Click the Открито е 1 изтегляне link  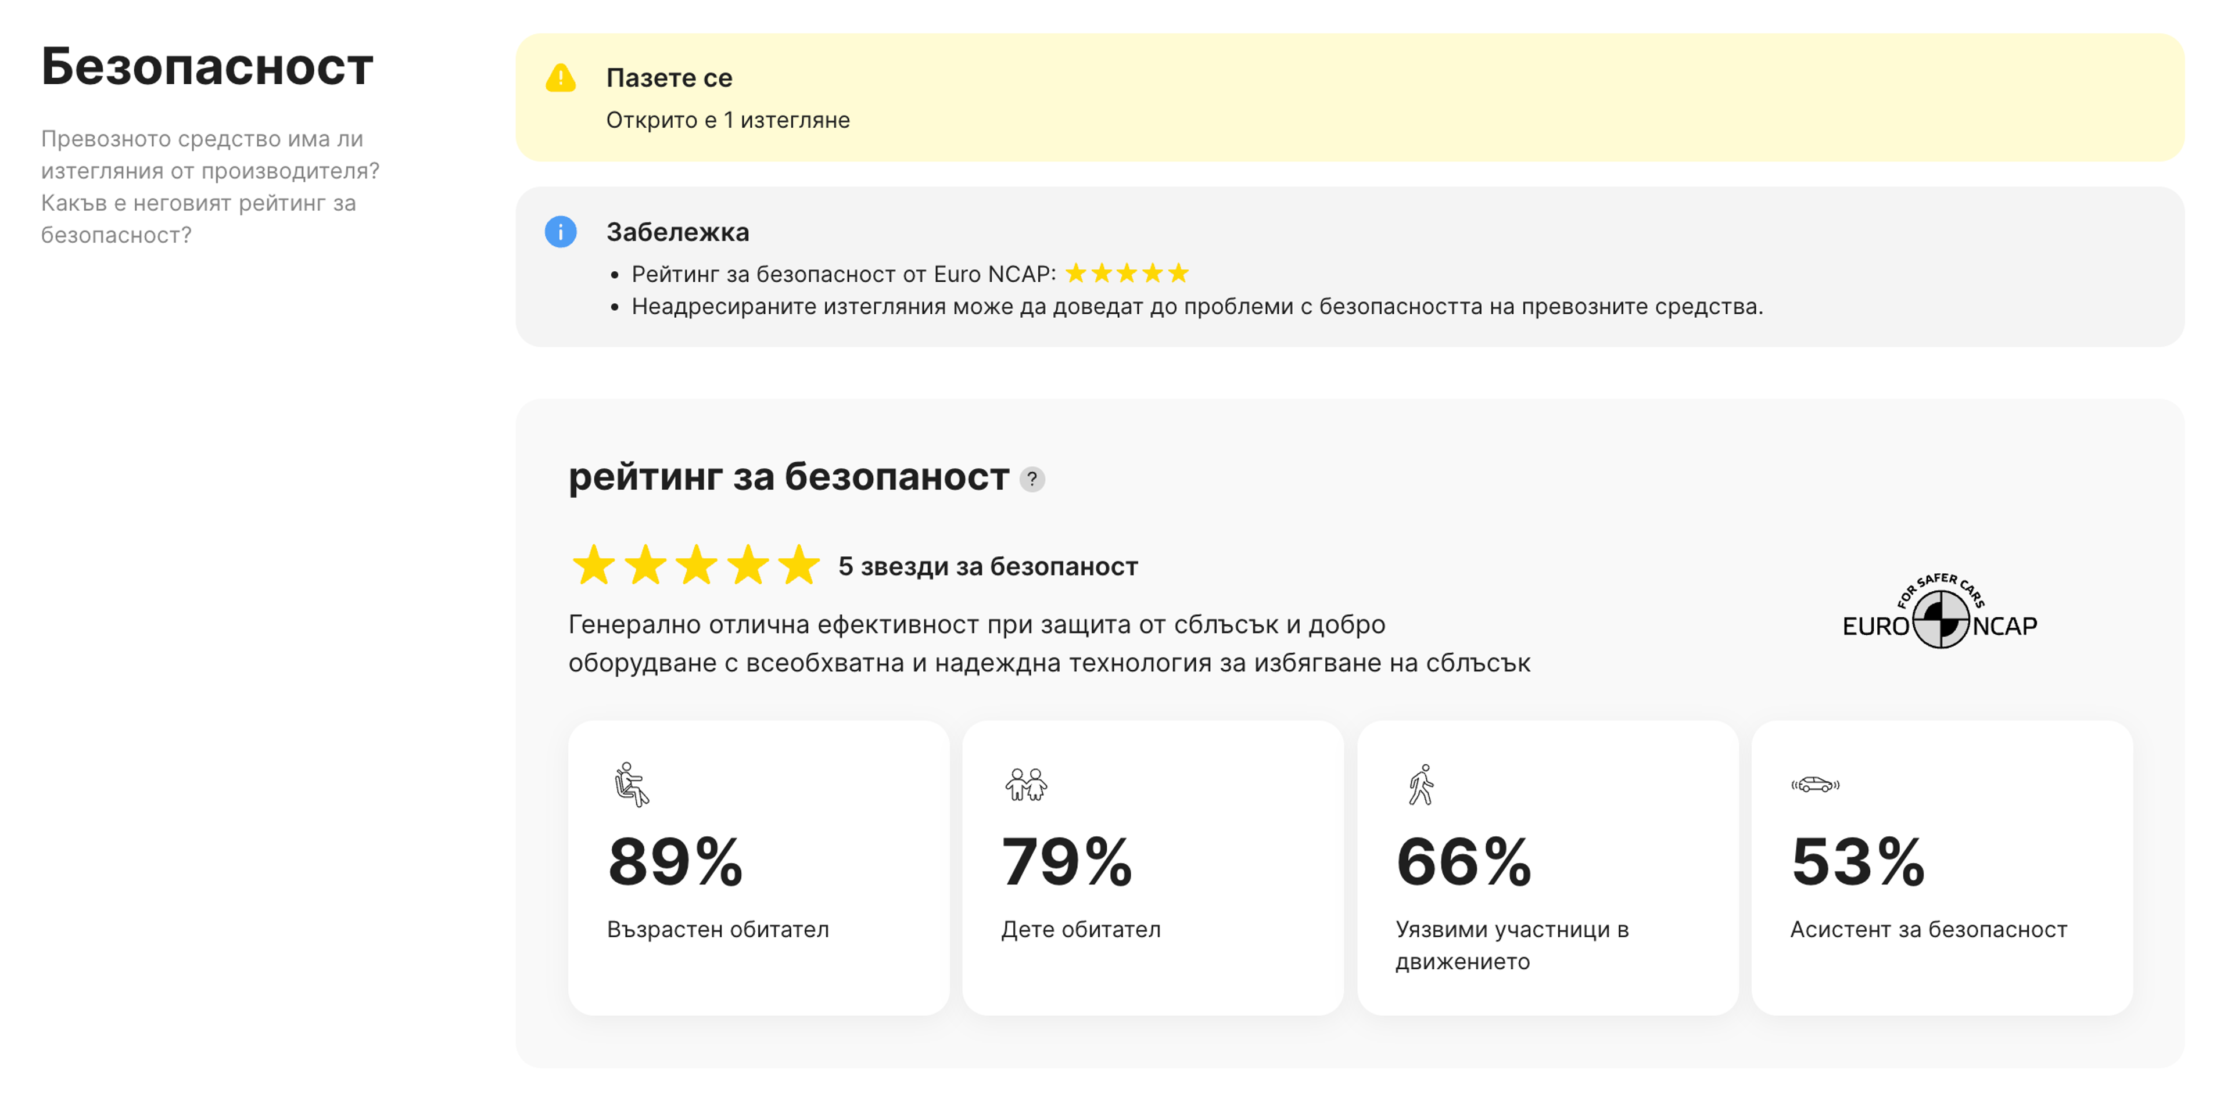729,120
